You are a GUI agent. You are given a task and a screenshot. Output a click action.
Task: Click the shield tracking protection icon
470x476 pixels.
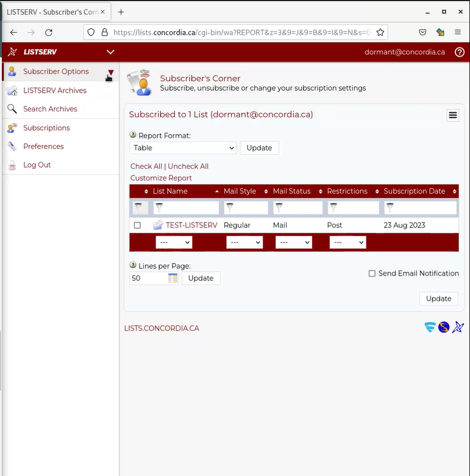click(x=91, y=32)
